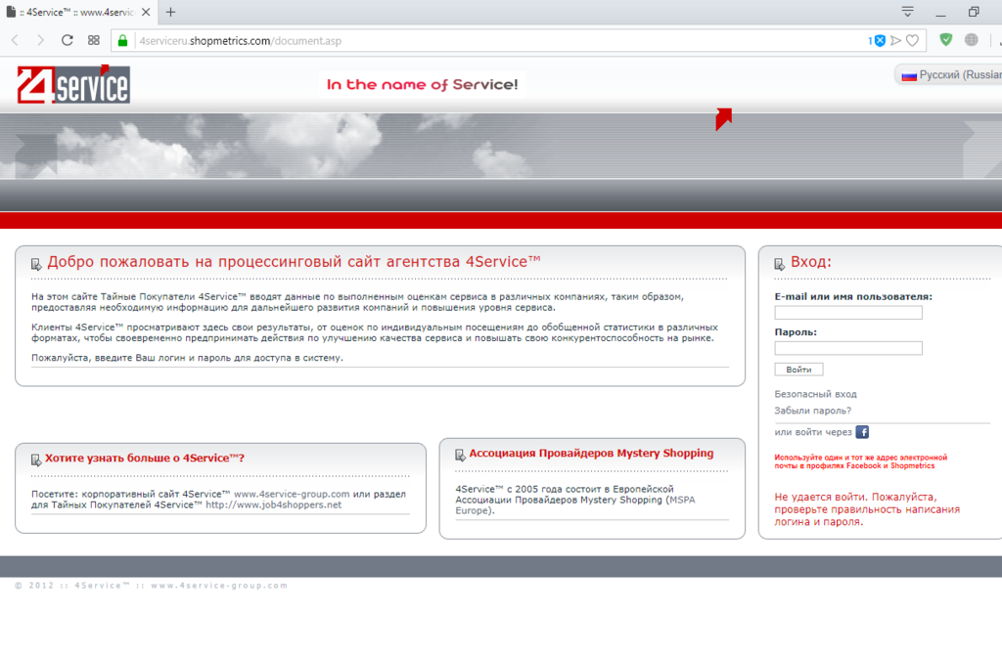Click the send page arrow icon

[x=896, y=41]
